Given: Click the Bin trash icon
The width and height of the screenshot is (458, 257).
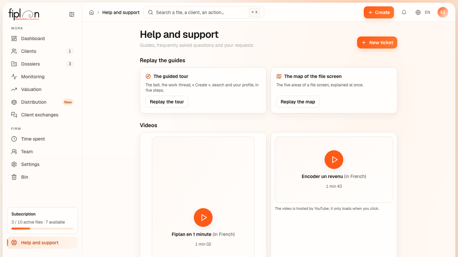Looking at the screenshot, I should pyautogui.click(x=14, y=177).
